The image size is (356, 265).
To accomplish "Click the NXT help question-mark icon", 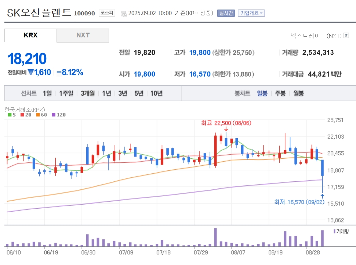I will pos(346,35).
